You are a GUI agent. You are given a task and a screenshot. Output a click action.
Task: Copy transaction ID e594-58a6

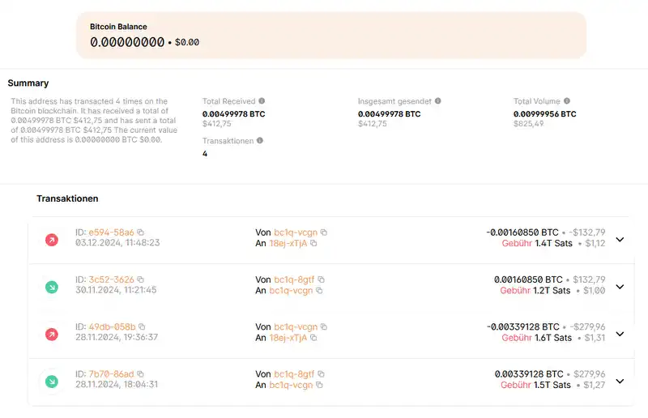tap(140, 232)
